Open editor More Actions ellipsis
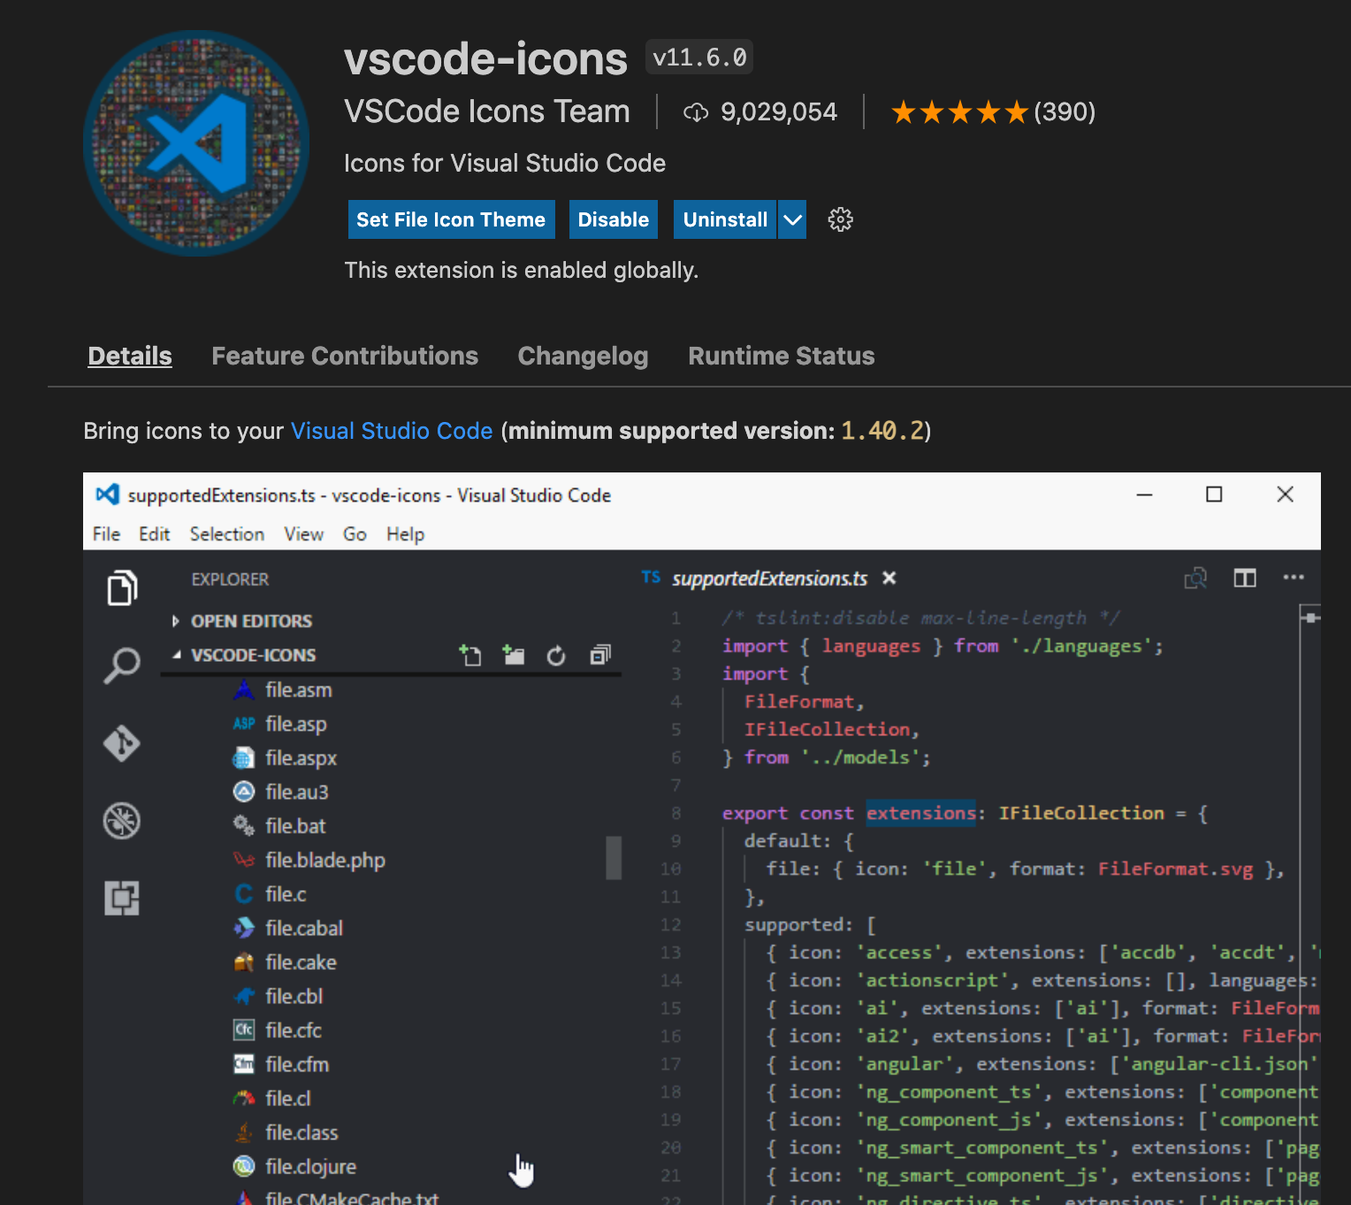1351x1205 pixels. click(x=1294, y=578)
